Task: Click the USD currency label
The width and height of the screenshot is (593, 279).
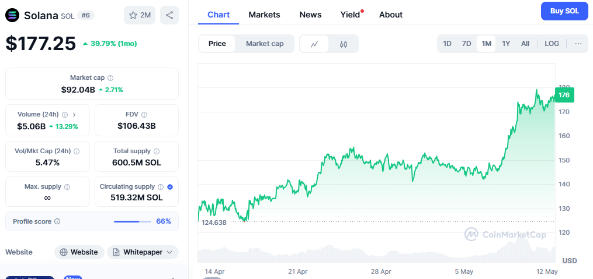Action: point(570,261)
